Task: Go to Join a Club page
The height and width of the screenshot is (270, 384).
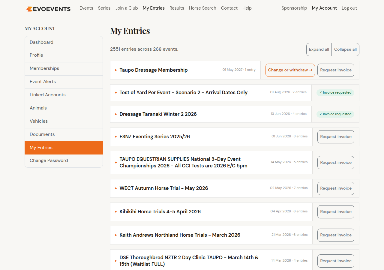Action: (x=127, y=8)
